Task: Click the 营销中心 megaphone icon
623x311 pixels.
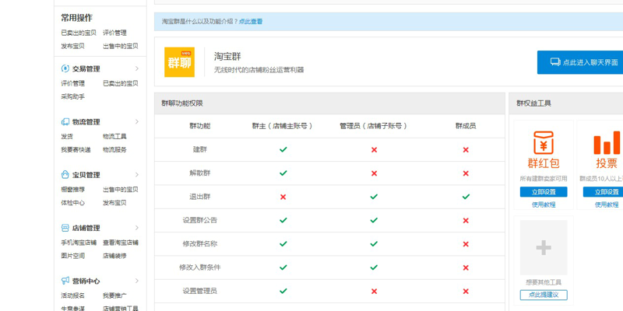Action: click(x=65, y=281)
